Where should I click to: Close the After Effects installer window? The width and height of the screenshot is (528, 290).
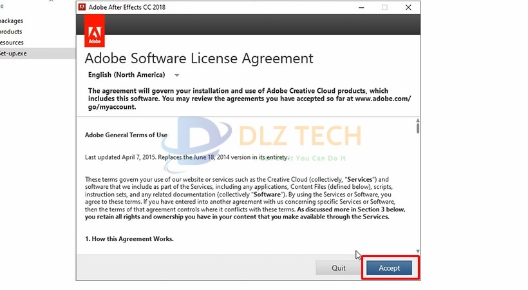(408, 8)
